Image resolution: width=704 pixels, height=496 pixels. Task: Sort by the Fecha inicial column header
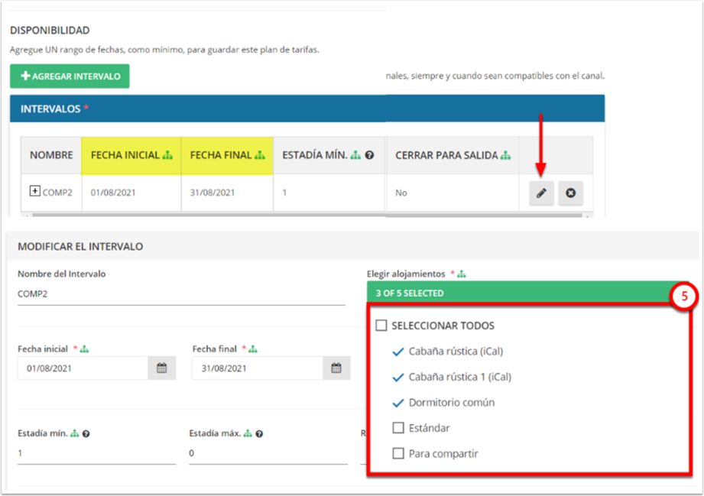pyautogui.click(x=125, y=155)
